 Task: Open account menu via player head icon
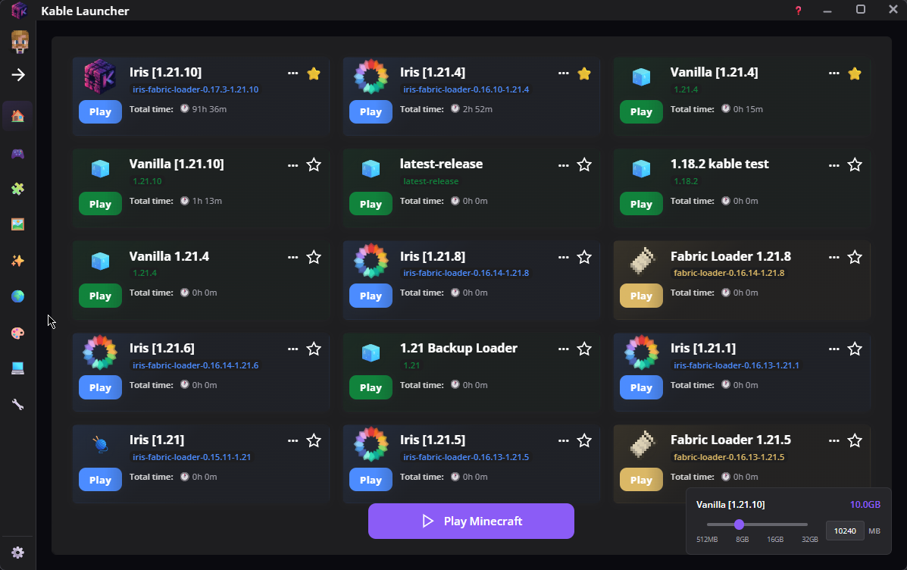[x=19, y=42]
